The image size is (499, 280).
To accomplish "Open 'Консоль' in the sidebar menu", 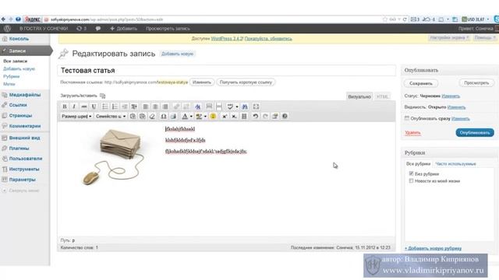I will point(19,39).
